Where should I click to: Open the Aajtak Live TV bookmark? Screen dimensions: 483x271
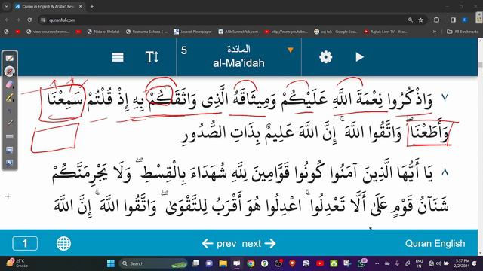tap(386, 32)
